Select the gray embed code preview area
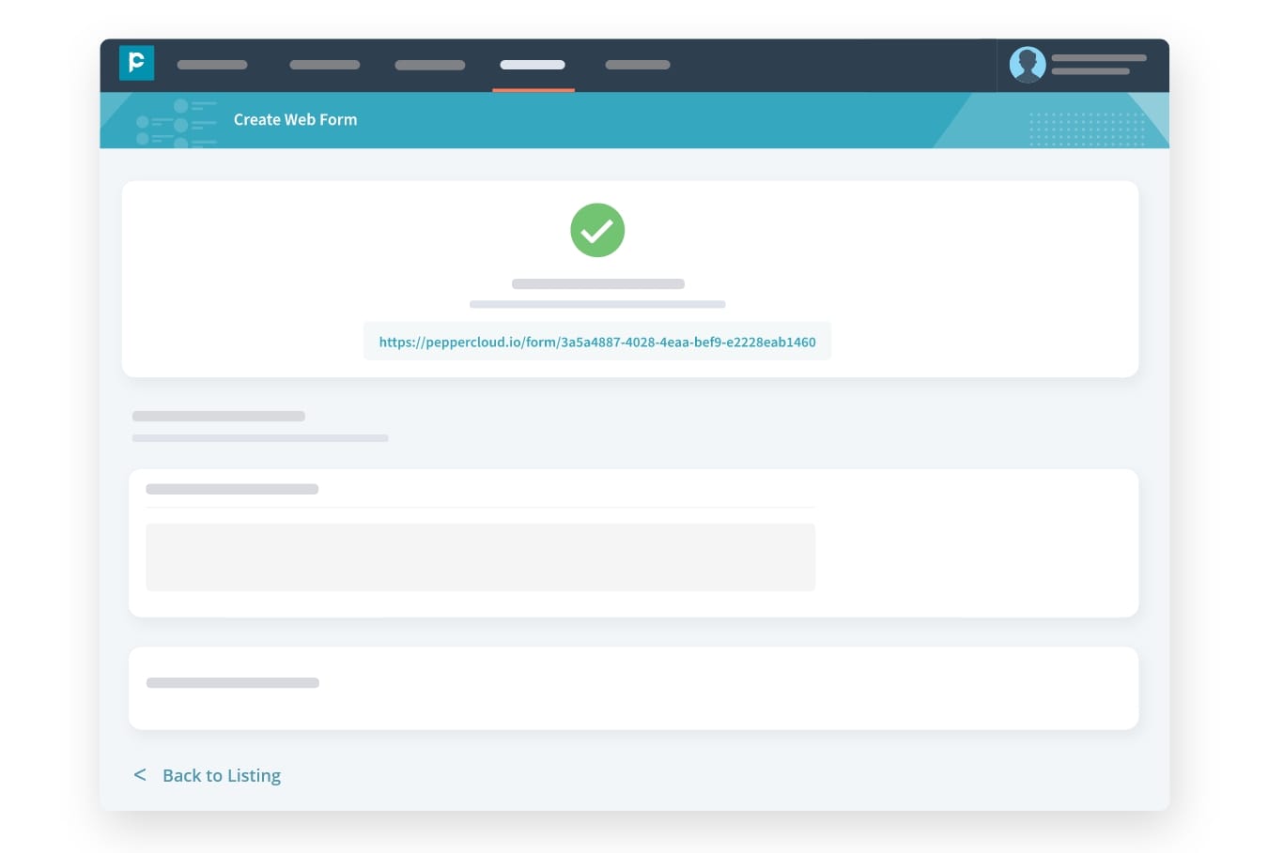Screen dimensions: 1283x853 (x=480, y=556)
